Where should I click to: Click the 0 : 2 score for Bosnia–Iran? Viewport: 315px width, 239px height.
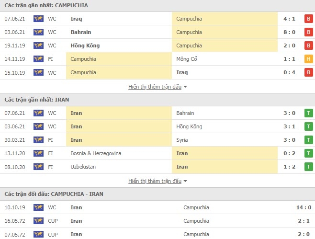point(289,153)
